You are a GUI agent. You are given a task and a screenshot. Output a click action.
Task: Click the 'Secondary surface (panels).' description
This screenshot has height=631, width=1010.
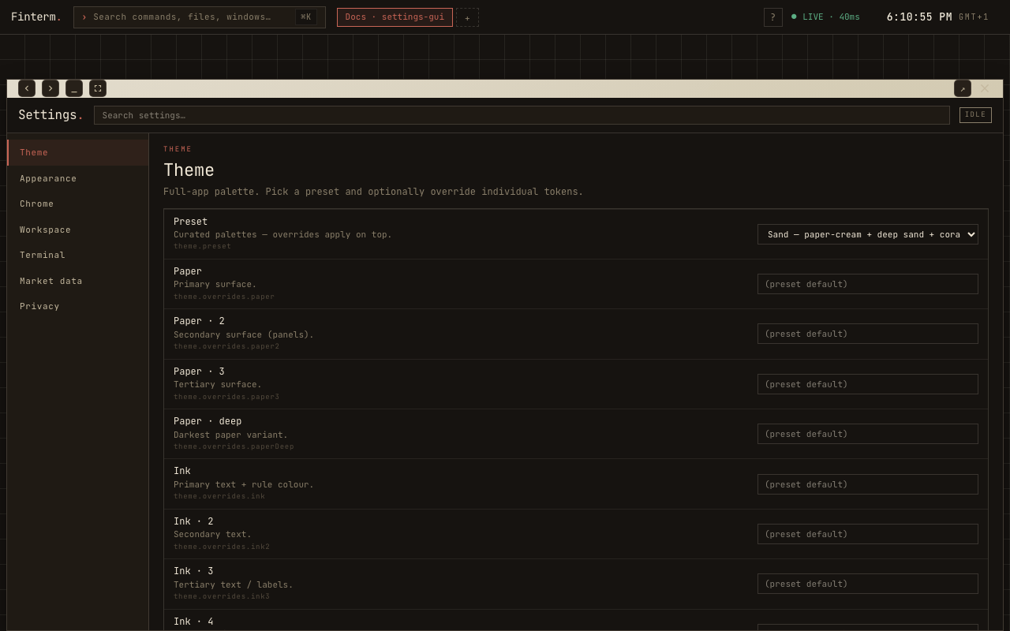[244, 334]
